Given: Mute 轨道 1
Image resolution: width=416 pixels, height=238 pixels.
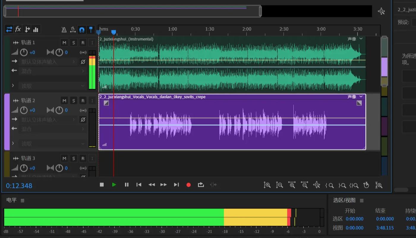Looking at the screenshot, I should (x=64, y=43).
